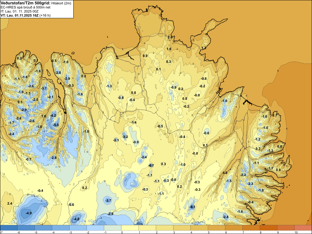Click the -1.5 temperature value
The width and height of the screenshot is (312, 234).
click(x=229, y=181)
